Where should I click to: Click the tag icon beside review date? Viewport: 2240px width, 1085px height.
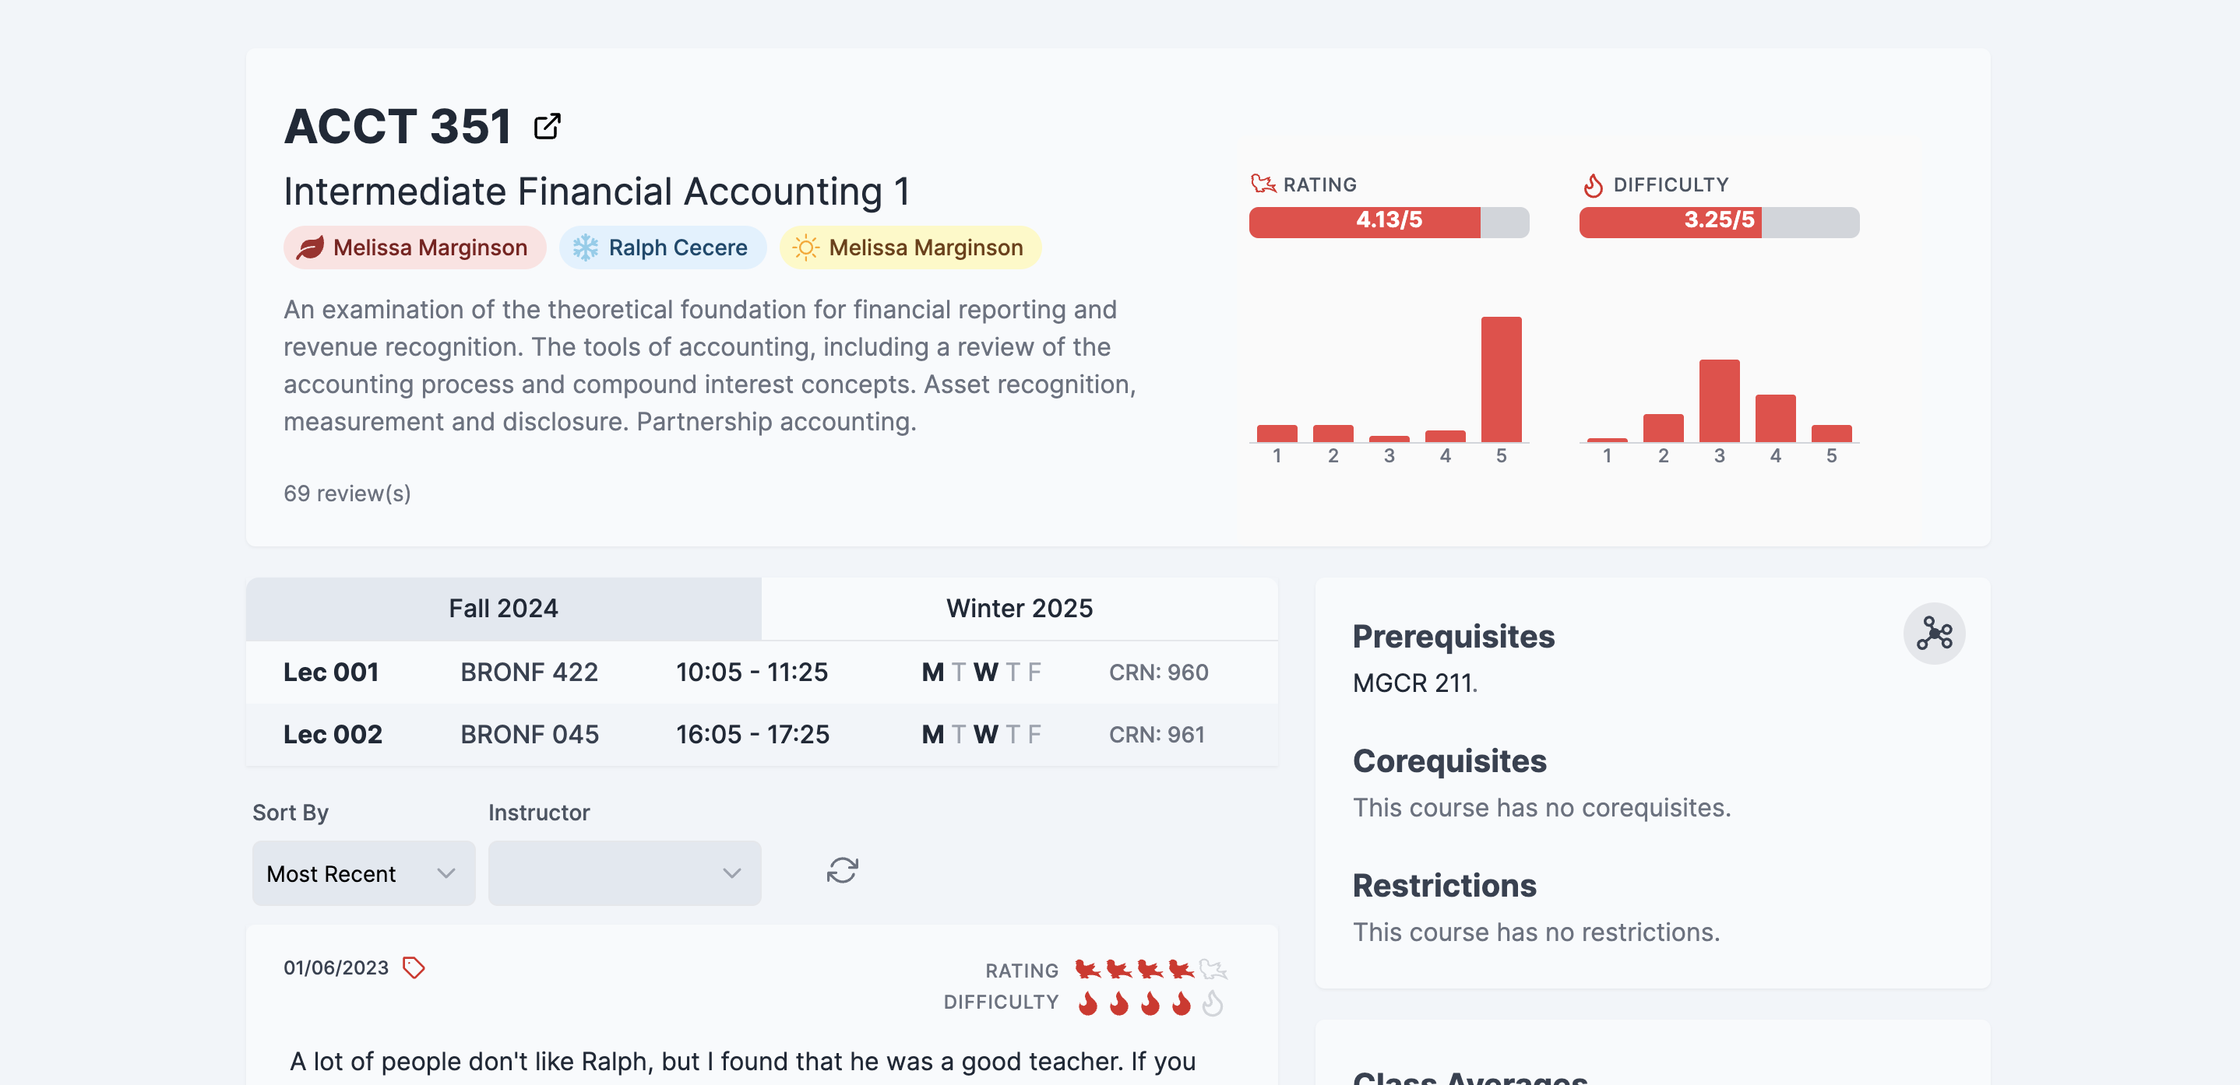414,967
